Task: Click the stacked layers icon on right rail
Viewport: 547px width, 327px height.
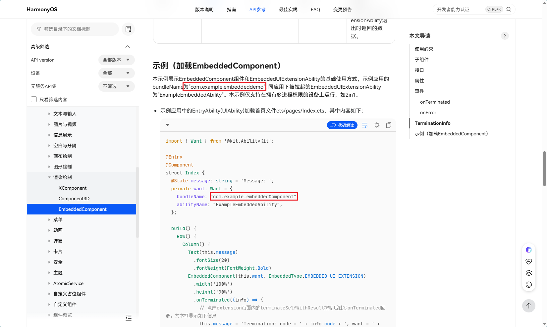Action: pos(529,273)
